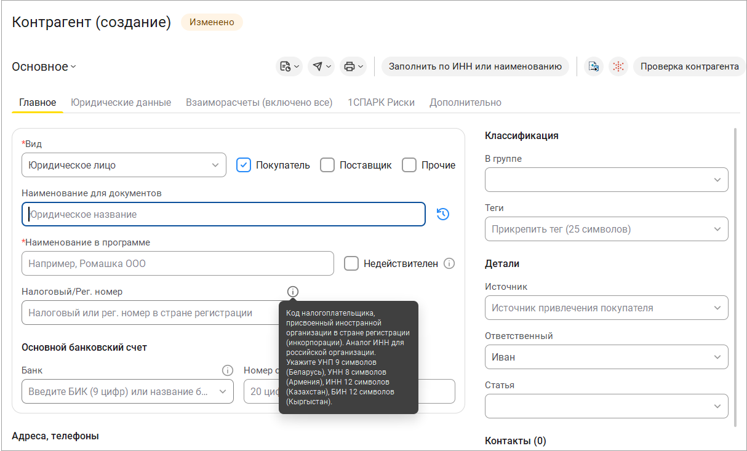Click the Проверка контрагента button
The image size is (747, 451).
[x=689, y=66]
